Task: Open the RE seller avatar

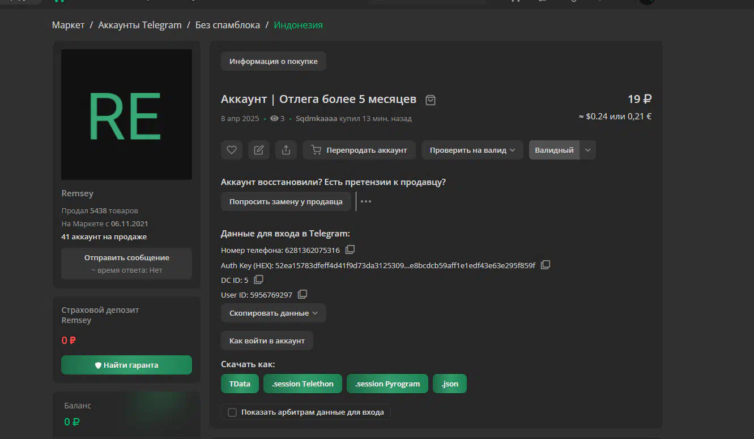Action: coord(126,114)
